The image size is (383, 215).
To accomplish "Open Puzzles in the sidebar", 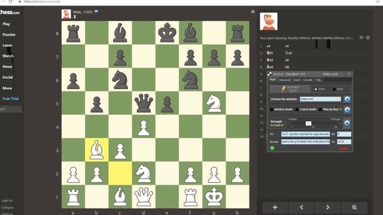I will click(x=9, y=35).
